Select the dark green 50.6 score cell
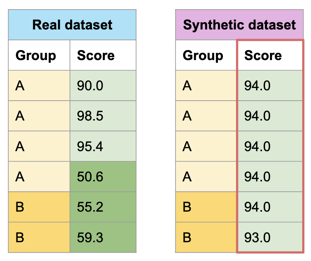This screenshot has height=261, width=311. click(x=103, y=176)
